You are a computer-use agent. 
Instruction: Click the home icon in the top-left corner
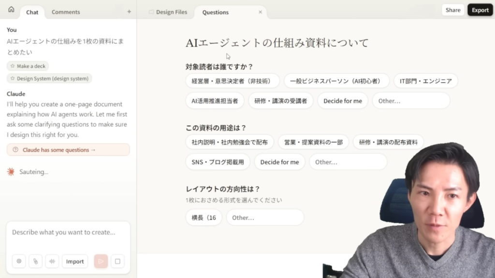click(x=11, y=9)
